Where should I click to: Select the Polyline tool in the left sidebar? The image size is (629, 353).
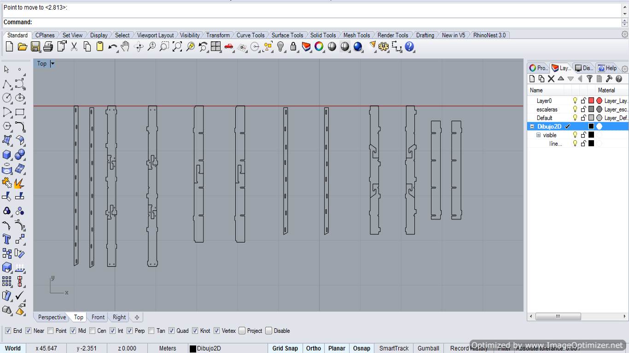[7, 84]
